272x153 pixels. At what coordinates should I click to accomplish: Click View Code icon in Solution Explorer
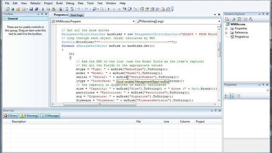(x=245, y=19)
